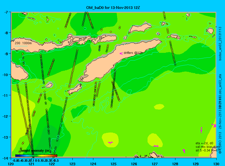This screenshot has height=166, width=225.
Task: Click the "sat rms bias (cm)" annotation
Action: pos(208,147)
